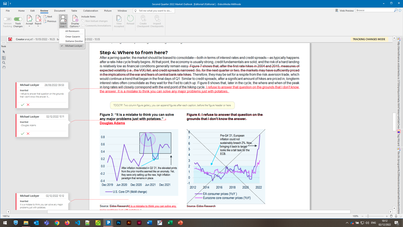Image resolution: width=403 pixels, height=227 pixels.
Task: Switch to the Home ribbon tab
Action: [x=21, y=11]
